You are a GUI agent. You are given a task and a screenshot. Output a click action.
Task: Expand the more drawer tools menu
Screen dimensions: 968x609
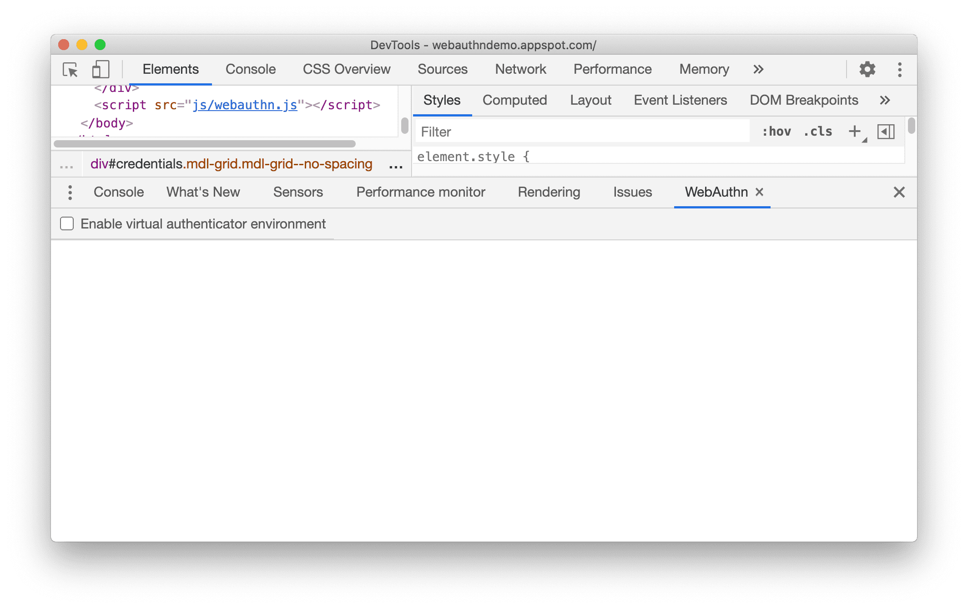click(70, 192)
